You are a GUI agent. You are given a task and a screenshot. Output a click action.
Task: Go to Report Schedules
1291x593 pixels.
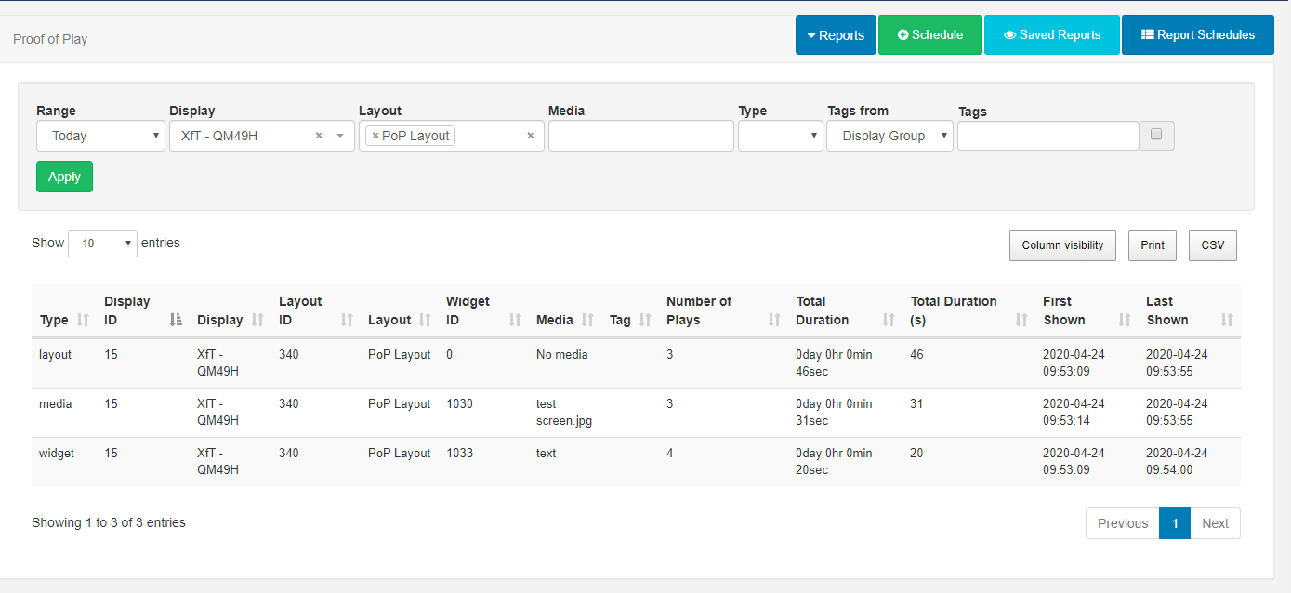(1197, 35)
